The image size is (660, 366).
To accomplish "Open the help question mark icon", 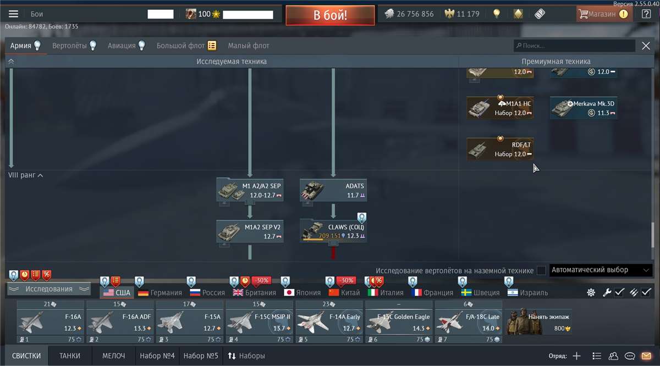I will tap(646, 14).
